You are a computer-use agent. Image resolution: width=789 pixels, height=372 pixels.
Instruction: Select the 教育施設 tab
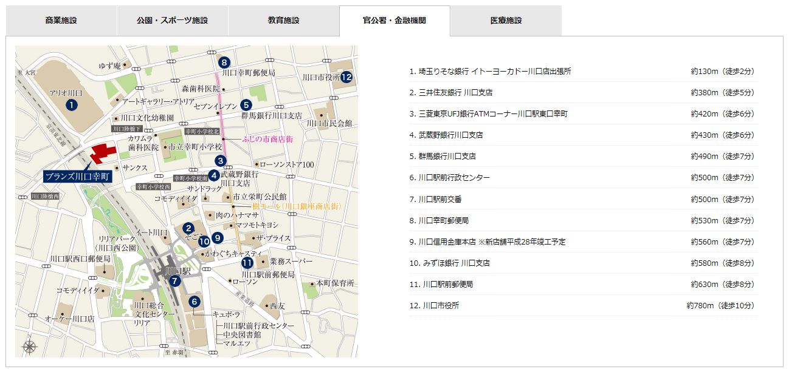click(x=283, y=21)
